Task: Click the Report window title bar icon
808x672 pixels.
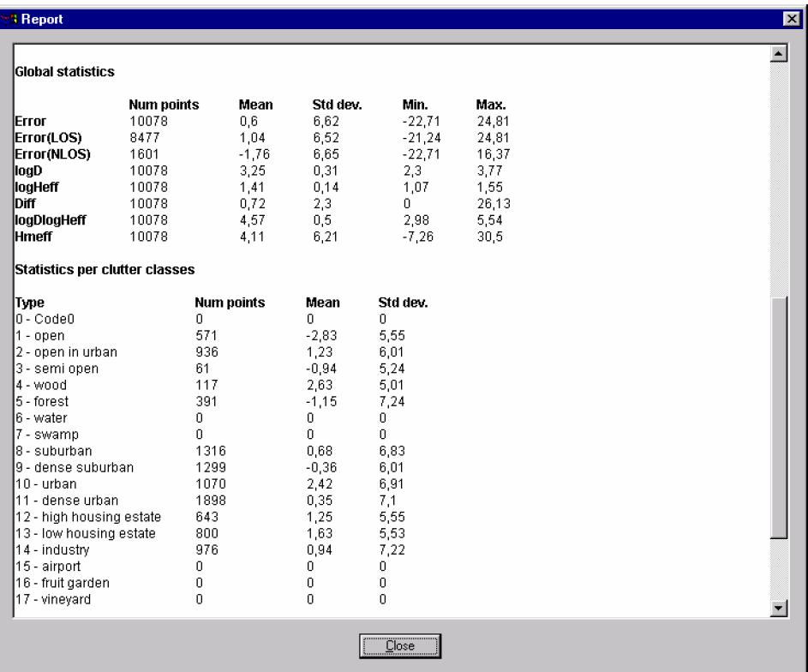Action: (9, 18)
